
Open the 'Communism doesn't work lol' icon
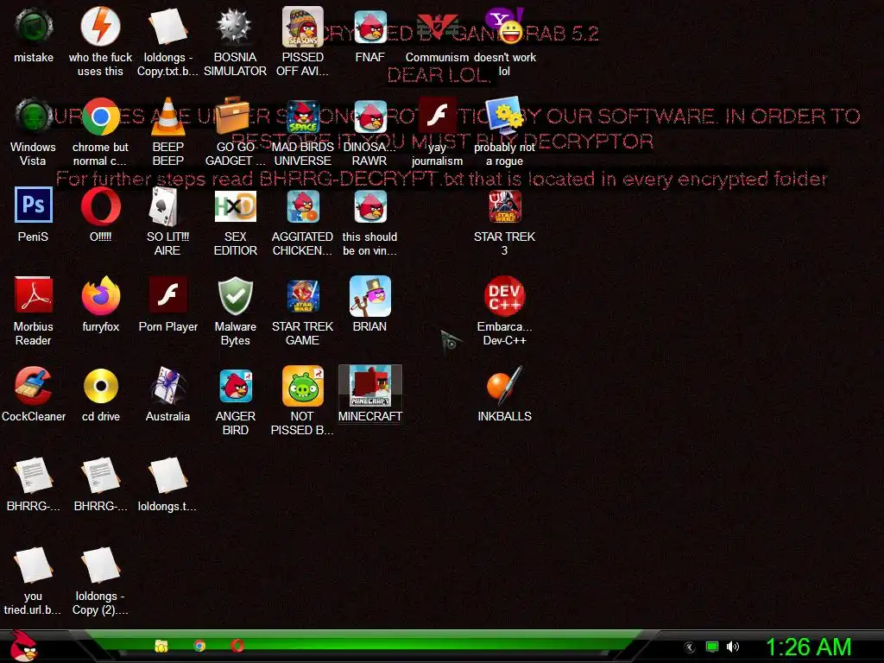coord(437,27)
